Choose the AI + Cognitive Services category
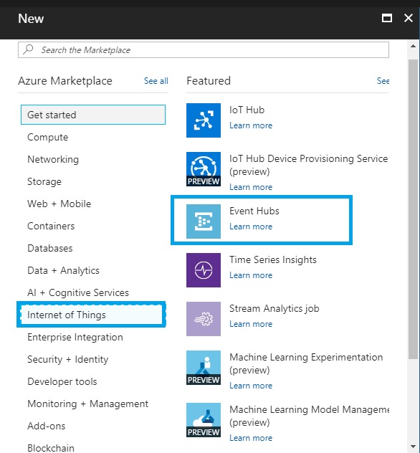 78,292
